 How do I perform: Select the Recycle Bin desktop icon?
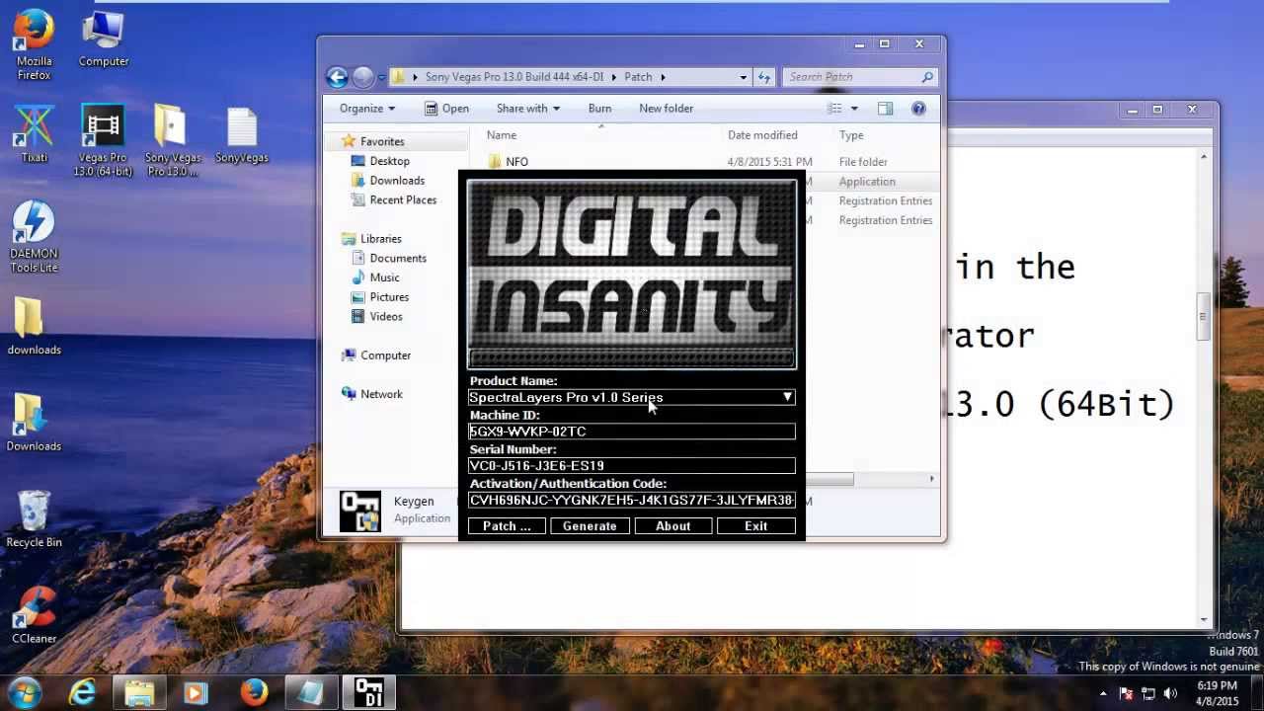(34, 518)
